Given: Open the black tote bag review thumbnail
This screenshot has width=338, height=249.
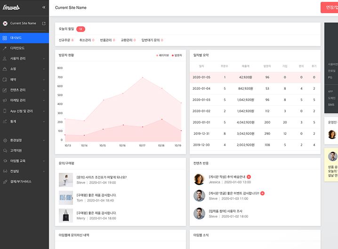Looking at the screenshot, I should pos(65,215).
